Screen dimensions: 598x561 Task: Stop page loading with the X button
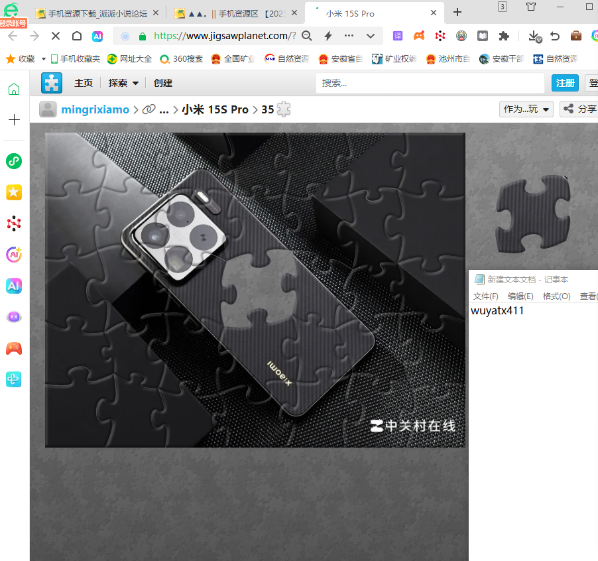click(x=56, y=36)
